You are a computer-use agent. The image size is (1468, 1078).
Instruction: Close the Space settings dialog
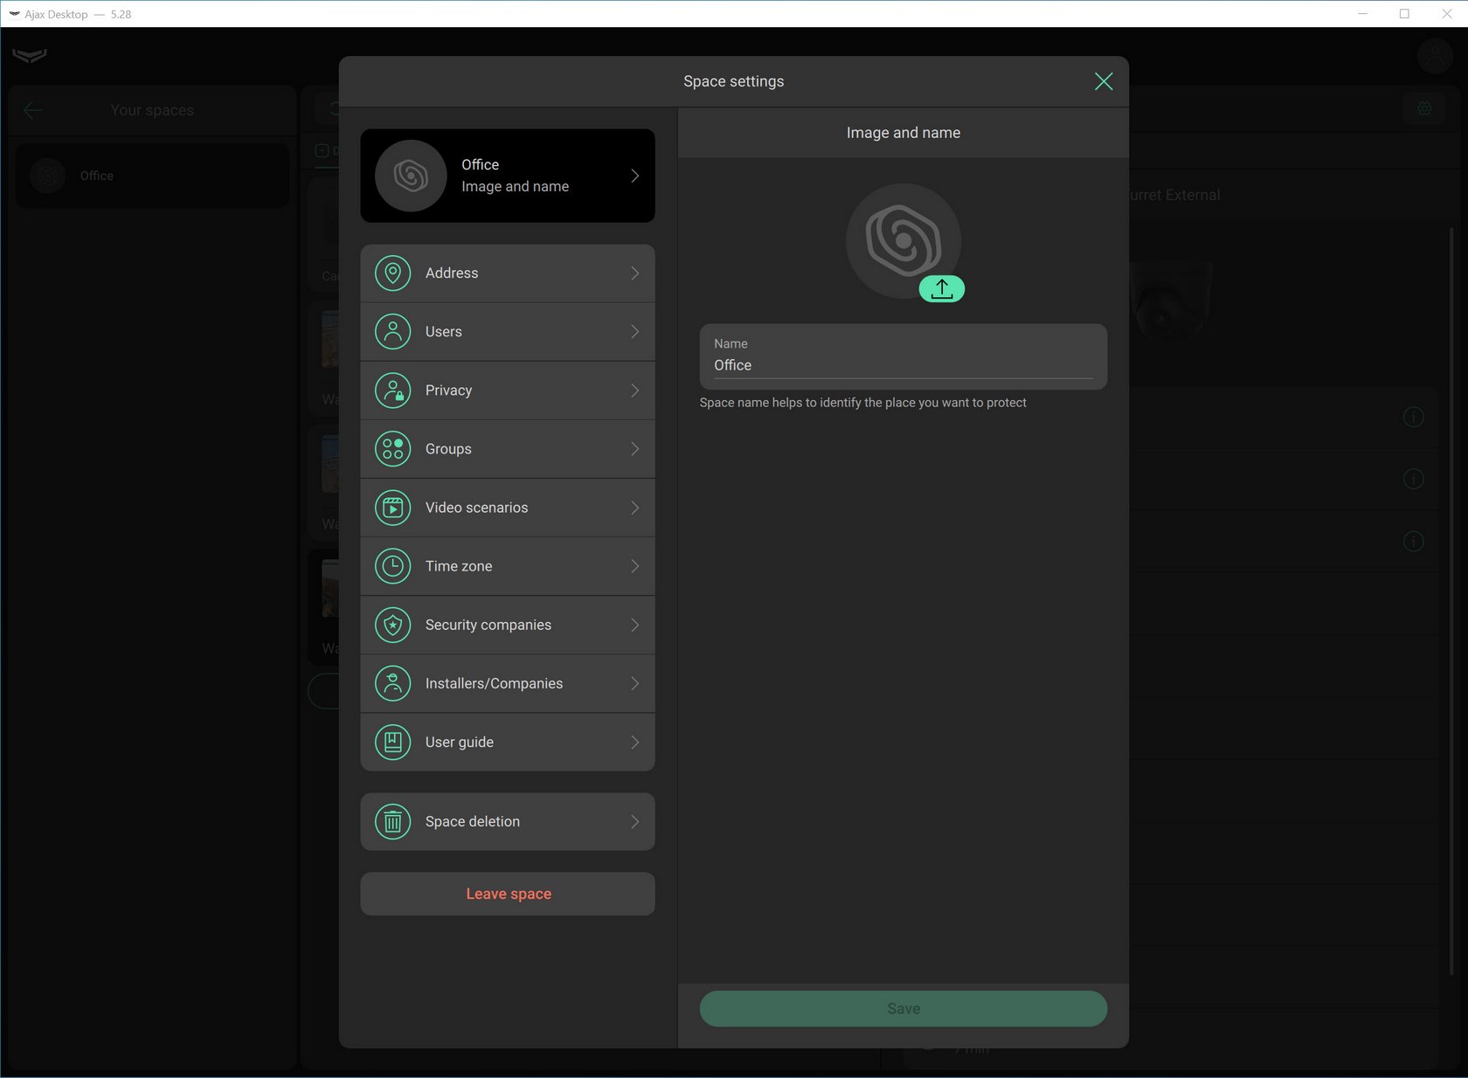[x=1104, y=81]
